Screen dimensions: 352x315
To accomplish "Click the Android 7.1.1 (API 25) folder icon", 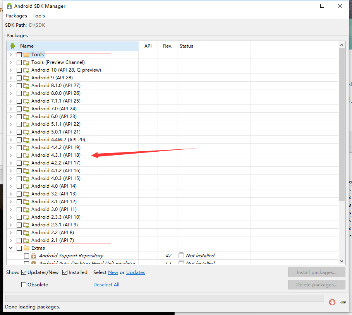I will 26,101.
